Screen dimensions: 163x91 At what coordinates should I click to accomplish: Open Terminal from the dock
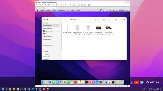pos(113,82)
